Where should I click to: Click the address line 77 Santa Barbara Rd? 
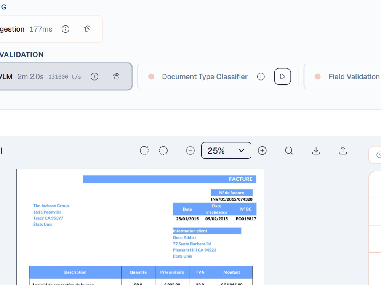pyautogui.click(x=192, y=244)
